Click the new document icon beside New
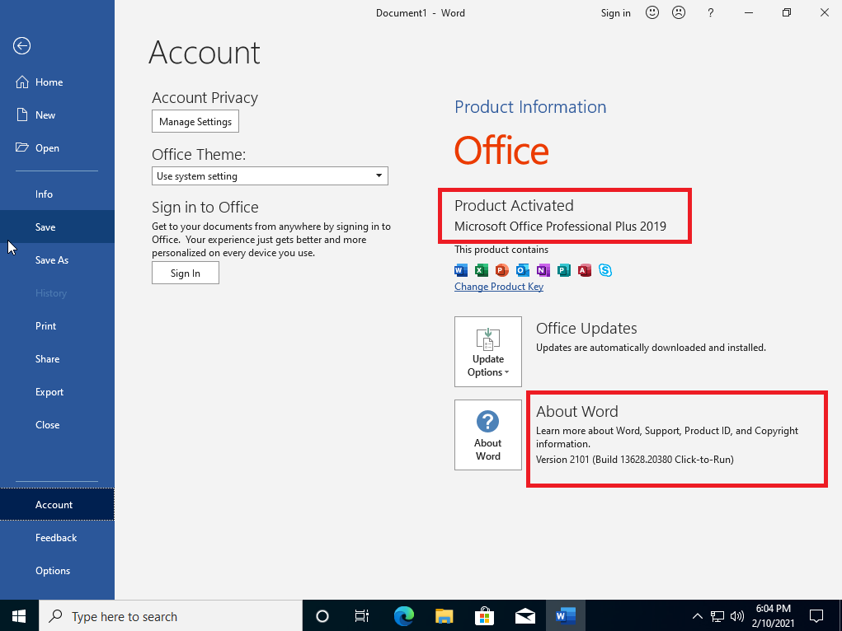This screenshot has width=842, height=631. coord(22,115)
